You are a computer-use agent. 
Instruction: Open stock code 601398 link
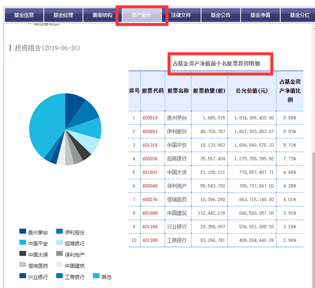click(x=150, y=240)
